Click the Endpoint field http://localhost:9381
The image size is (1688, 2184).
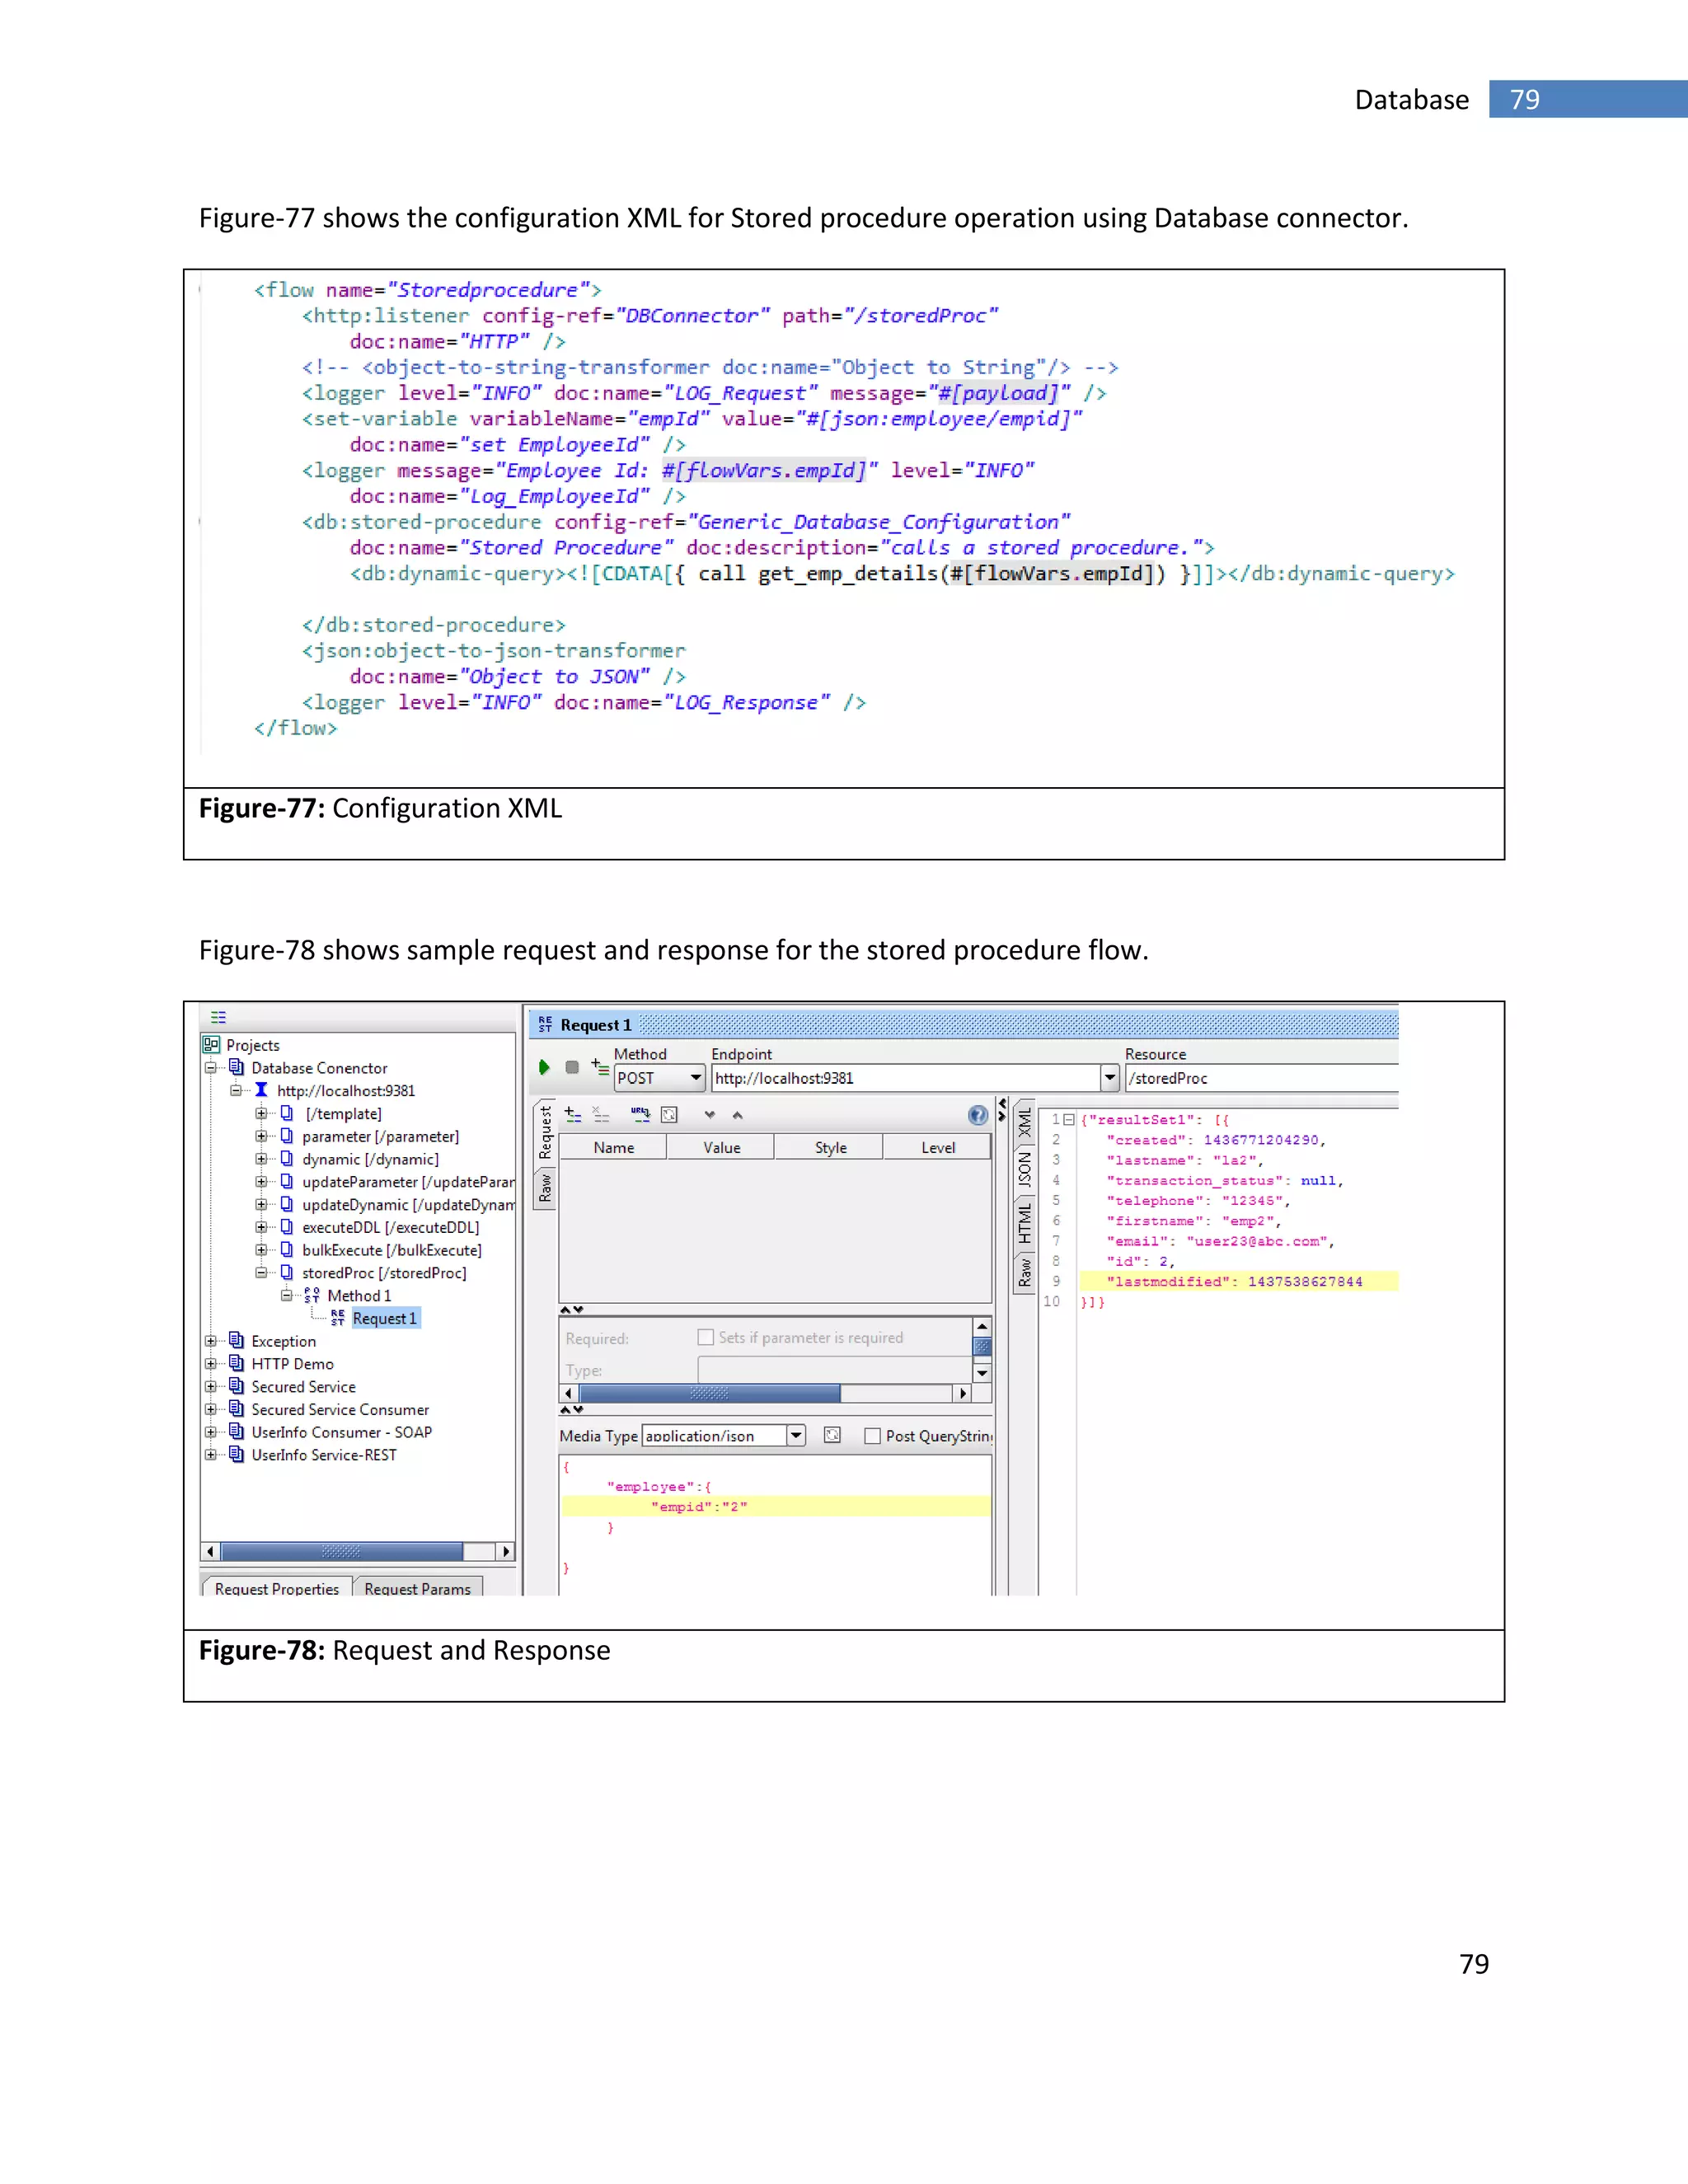pyautogui.click(x=905, y=1078)
